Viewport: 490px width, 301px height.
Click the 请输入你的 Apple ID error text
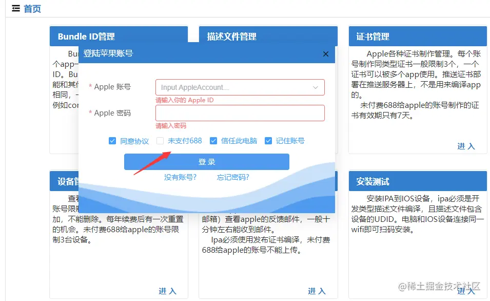pyautogui.click(x=184, y=100)
